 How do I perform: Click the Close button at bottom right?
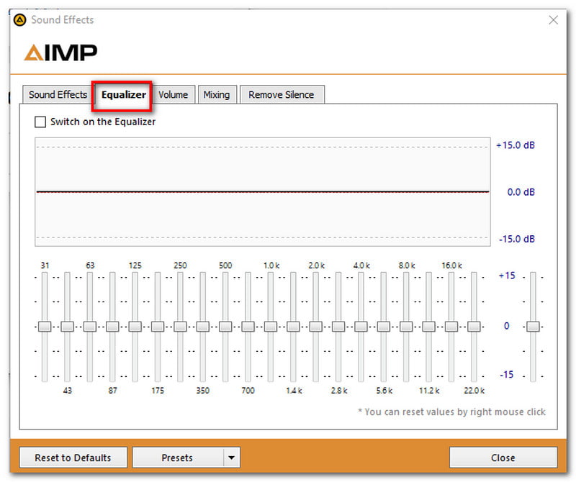(503, 458)
